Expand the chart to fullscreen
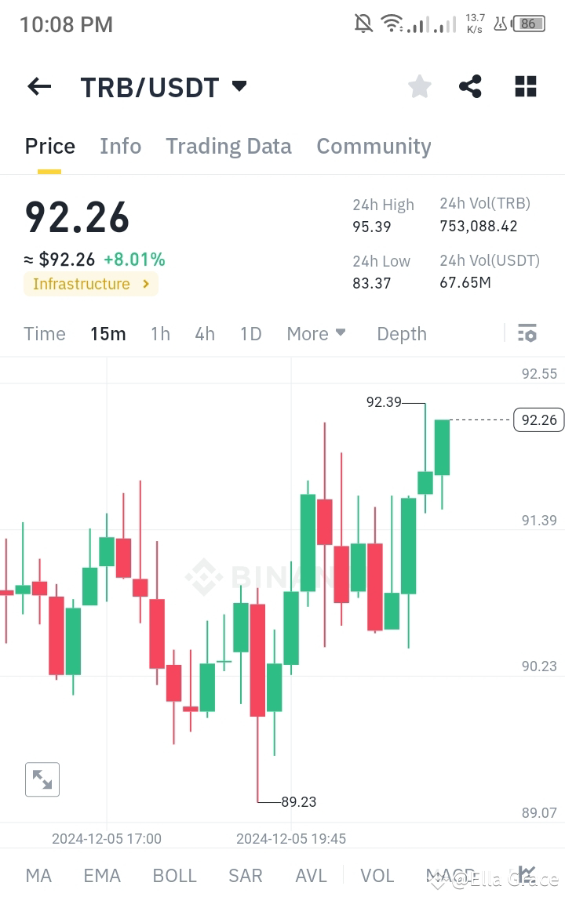This screenshot has width=565, height=897. click(x=42, y=779)
